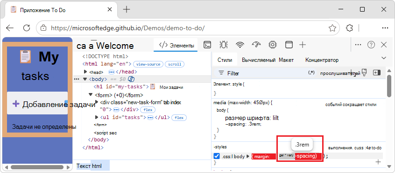Screen dimensions: 395x173
Task: Open a new browser tab
Action: 127,10
